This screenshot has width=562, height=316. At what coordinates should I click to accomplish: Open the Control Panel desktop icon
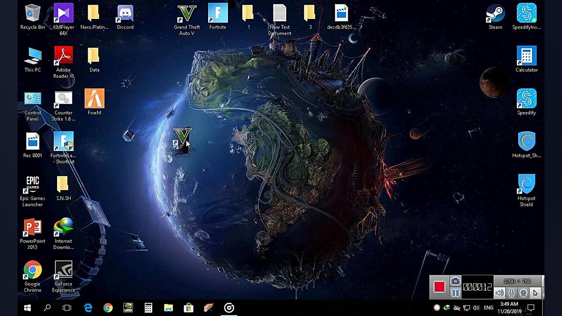pos(32,106)
